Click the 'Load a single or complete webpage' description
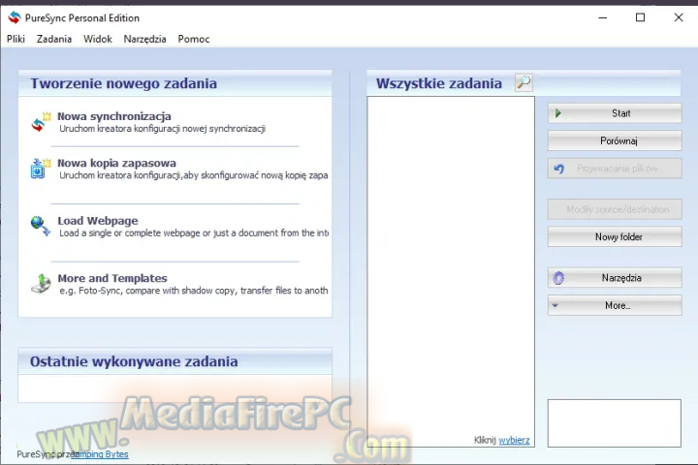 click(x=194, y=232)
